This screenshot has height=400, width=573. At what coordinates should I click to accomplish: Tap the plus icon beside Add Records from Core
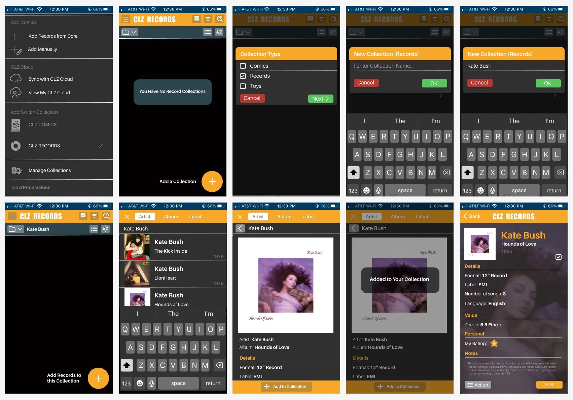coord(14,36)
